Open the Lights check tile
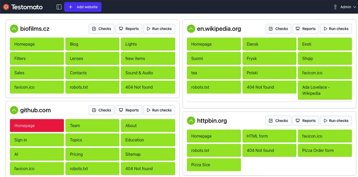 click(x=148, y=44)
